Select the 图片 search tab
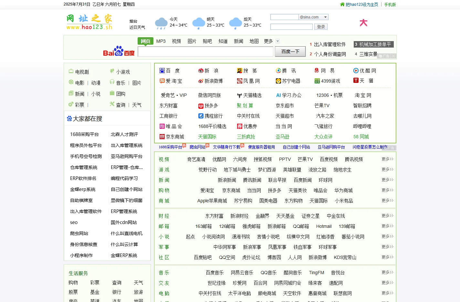This screenshot has width=460, height=302. [x=192, y=41]
